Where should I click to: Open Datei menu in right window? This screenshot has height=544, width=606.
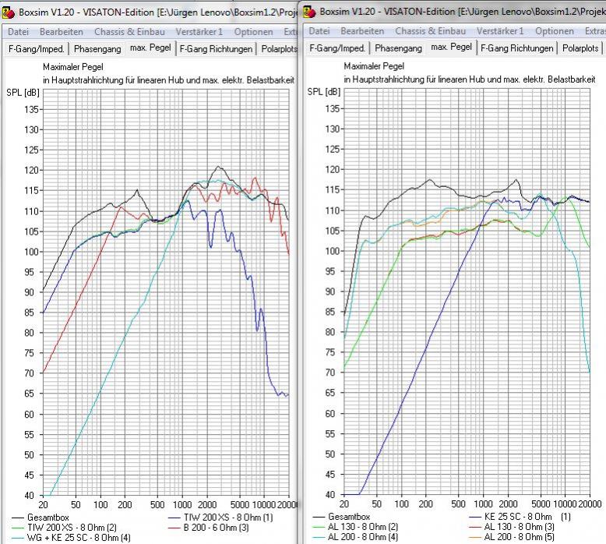tap(319, 31)
